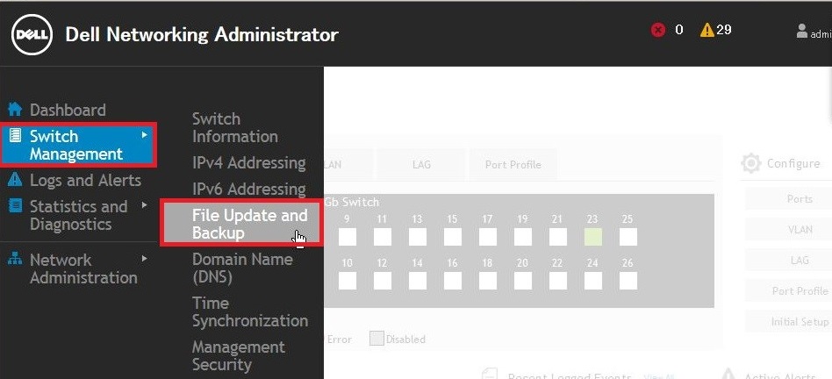This screenshot has width=832, height=379.
Task: Choose Switch Information from the submenu
Action: point(235,128)
